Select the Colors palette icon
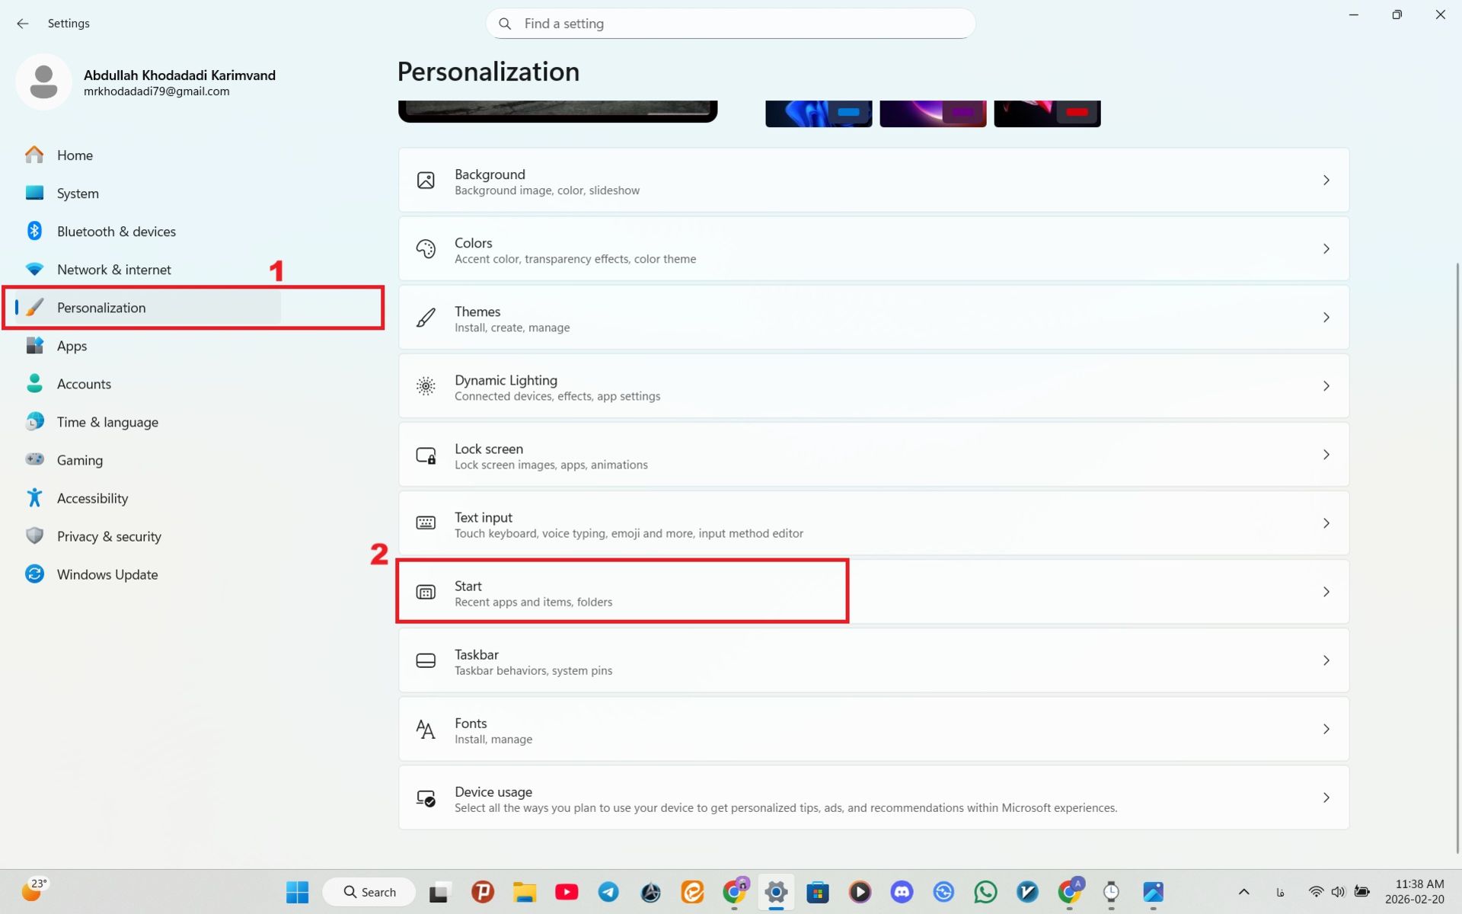1462x914 pixels. (x=426, y=248)
